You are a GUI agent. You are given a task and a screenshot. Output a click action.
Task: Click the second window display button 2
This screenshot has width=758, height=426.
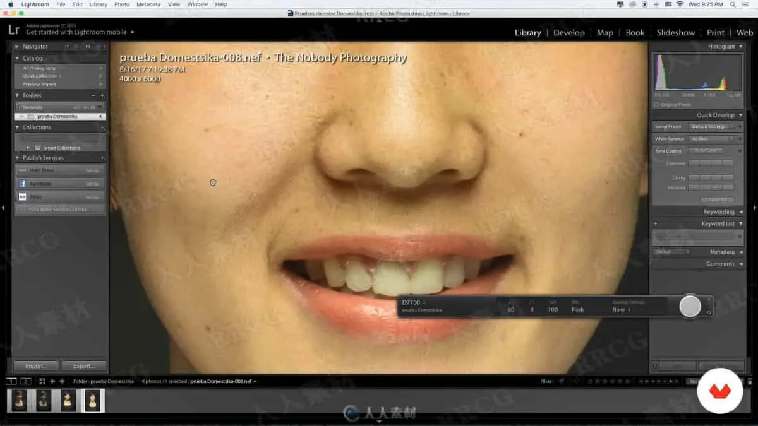click(x=26, y=382)
